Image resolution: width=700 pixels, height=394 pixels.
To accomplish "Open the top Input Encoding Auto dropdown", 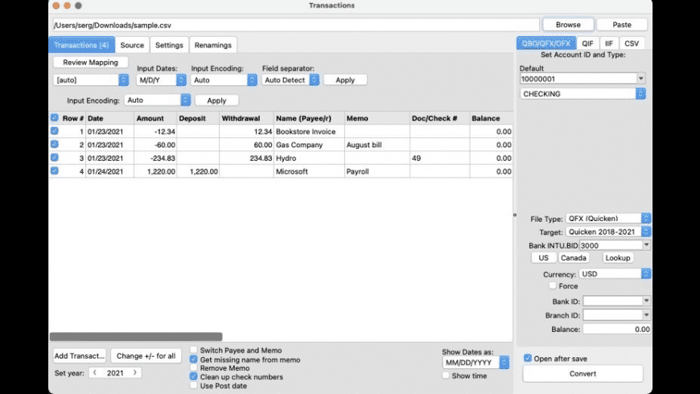I will (x=224, y=80).
